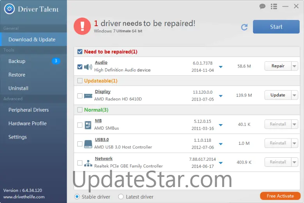Open Network Reinstall dropdown arrow

tap(295, 162)
